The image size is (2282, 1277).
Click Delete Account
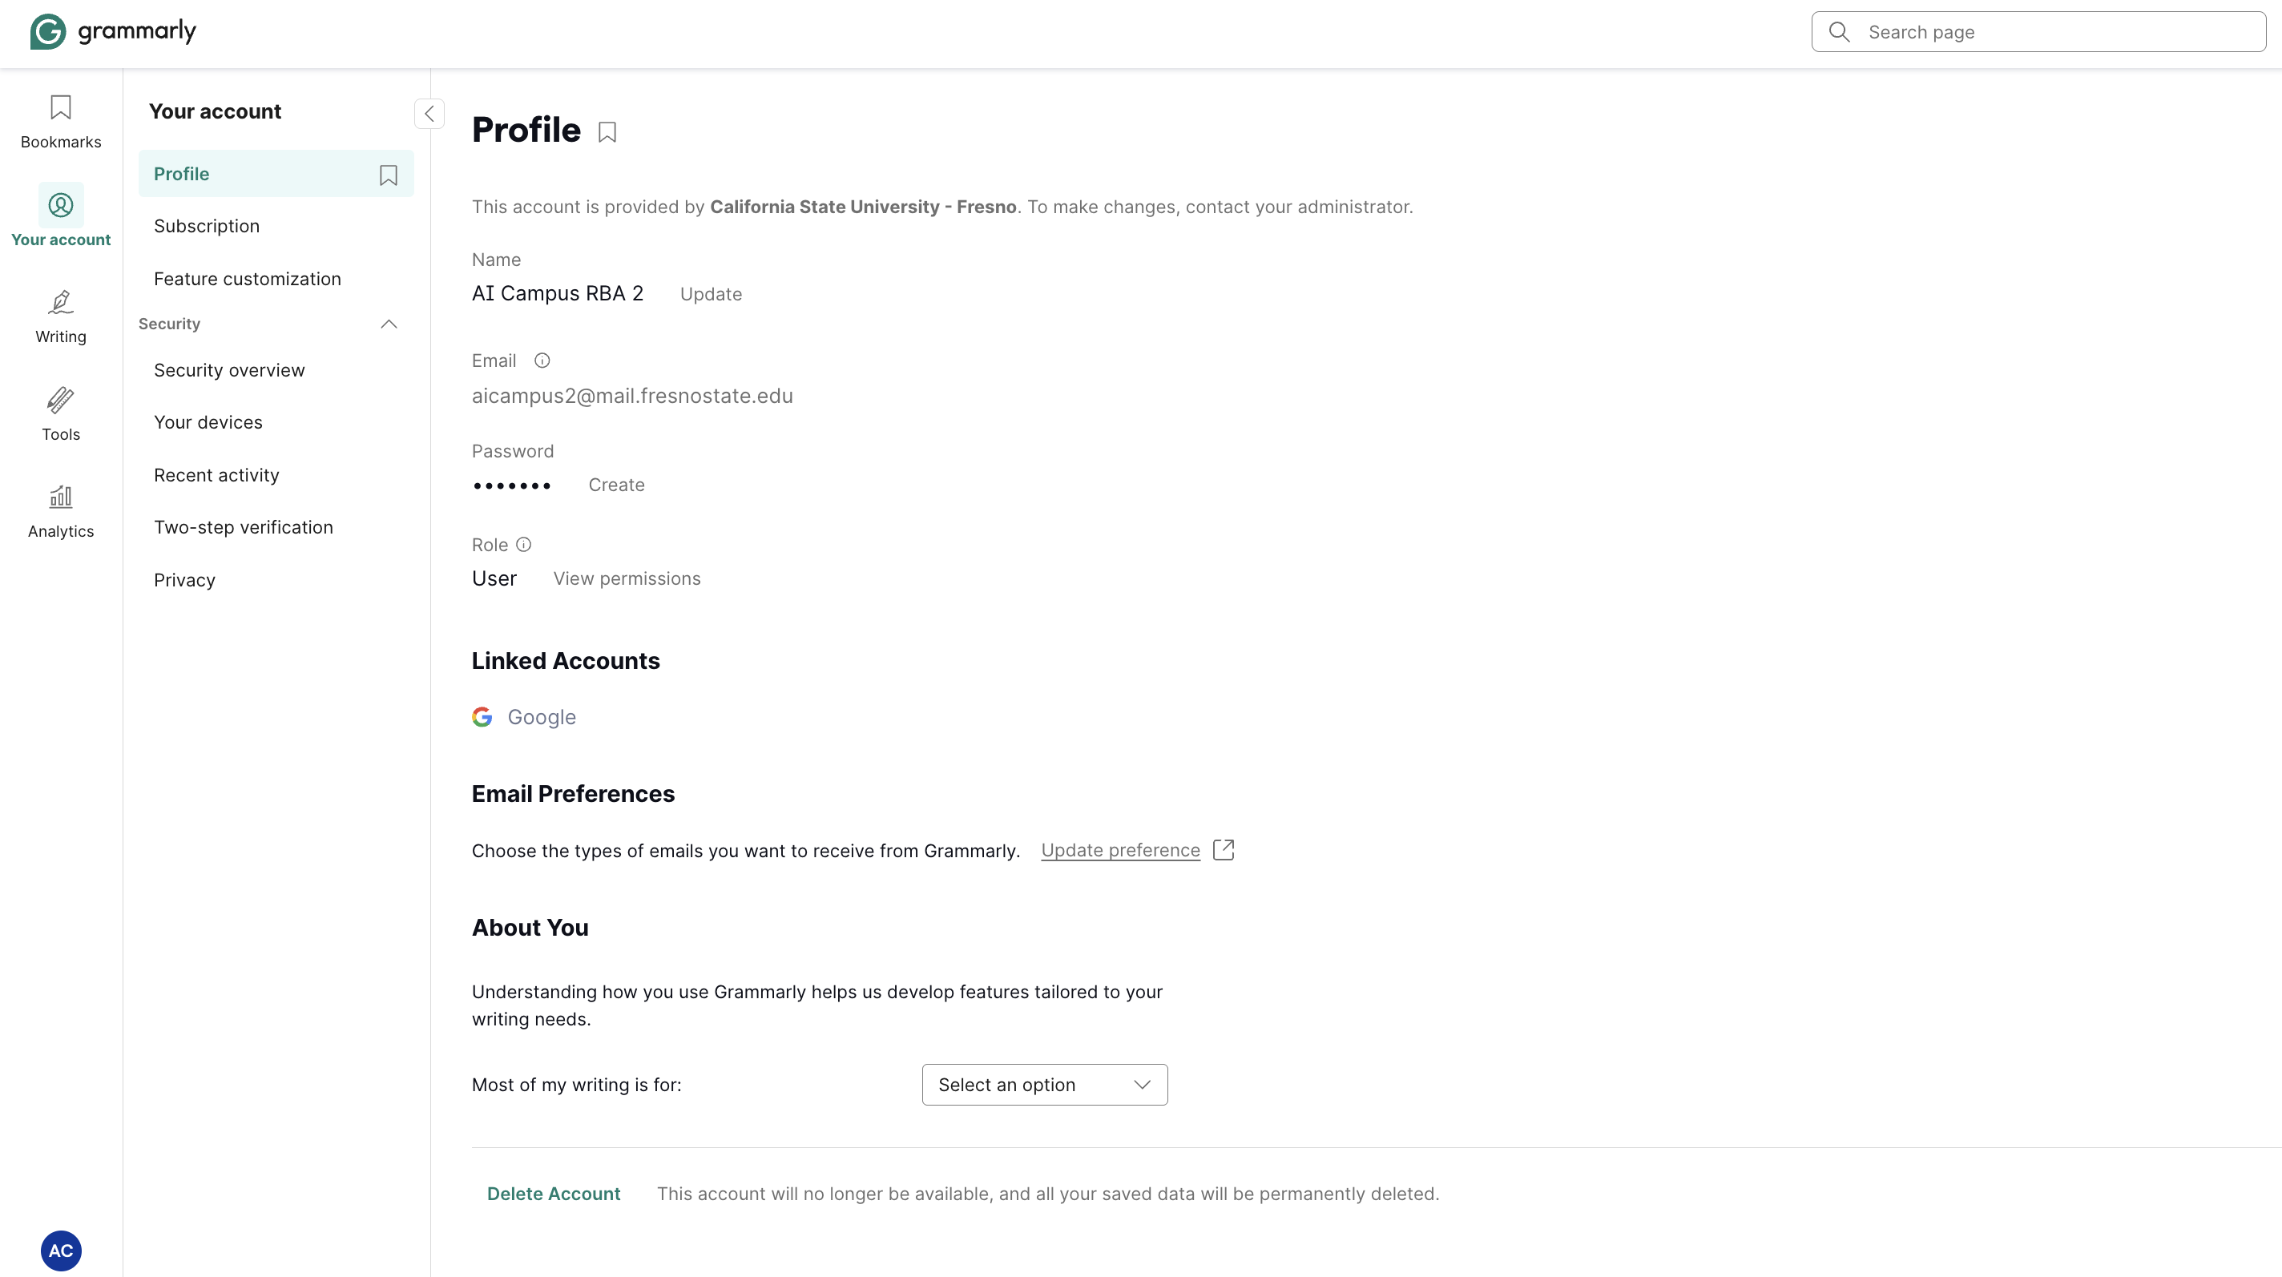pos(554,1193)
